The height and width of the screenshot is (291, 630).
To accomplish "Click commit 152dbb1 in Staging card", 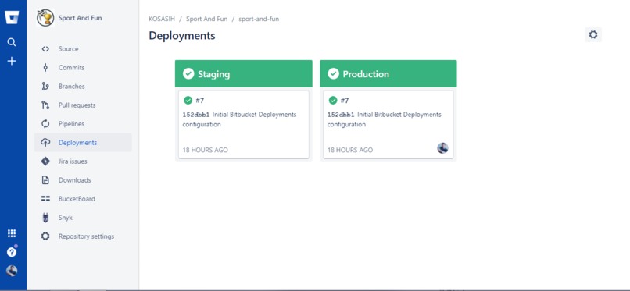I will (195, 115).
